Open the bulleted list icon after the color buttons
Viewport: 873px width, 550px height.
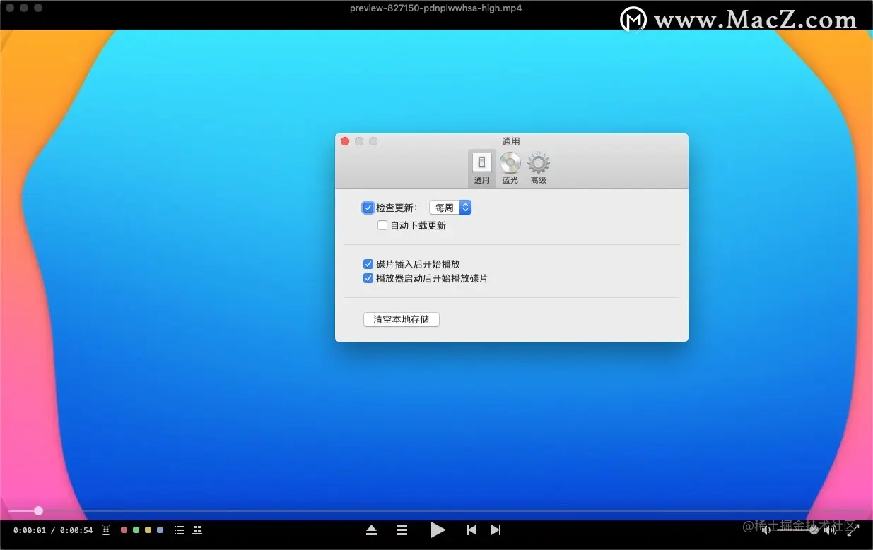tap(179, 530)
